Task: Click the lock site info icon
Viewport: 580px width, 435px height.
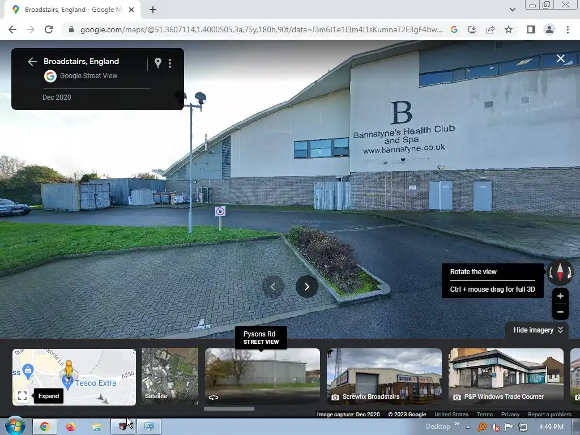Action: point(71,29)
